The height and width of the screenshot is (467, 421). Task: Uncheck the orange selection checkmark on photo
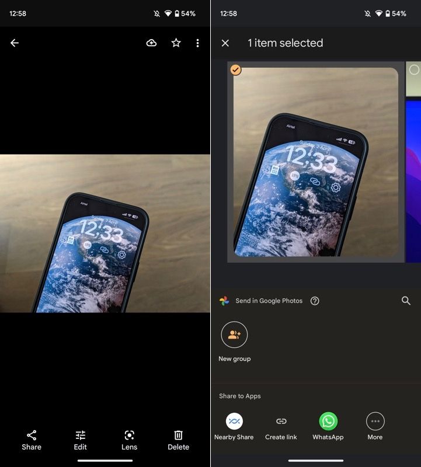tap(235, 69)
